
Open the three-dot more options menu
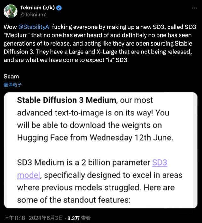[x=194, y=8]
